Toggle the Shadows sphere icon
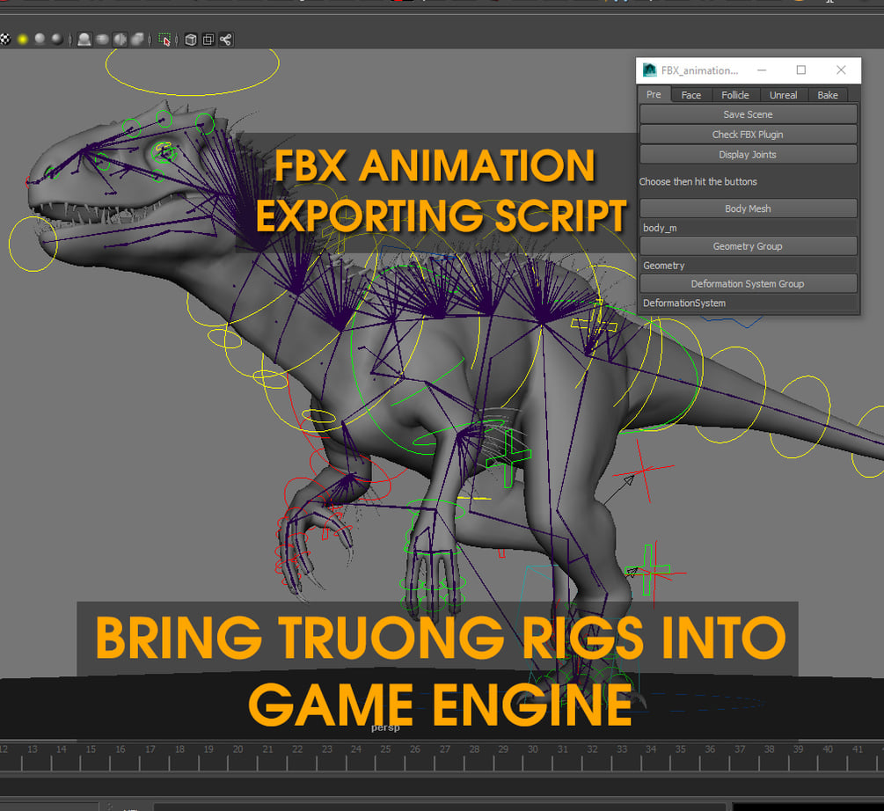 [40, 40]
